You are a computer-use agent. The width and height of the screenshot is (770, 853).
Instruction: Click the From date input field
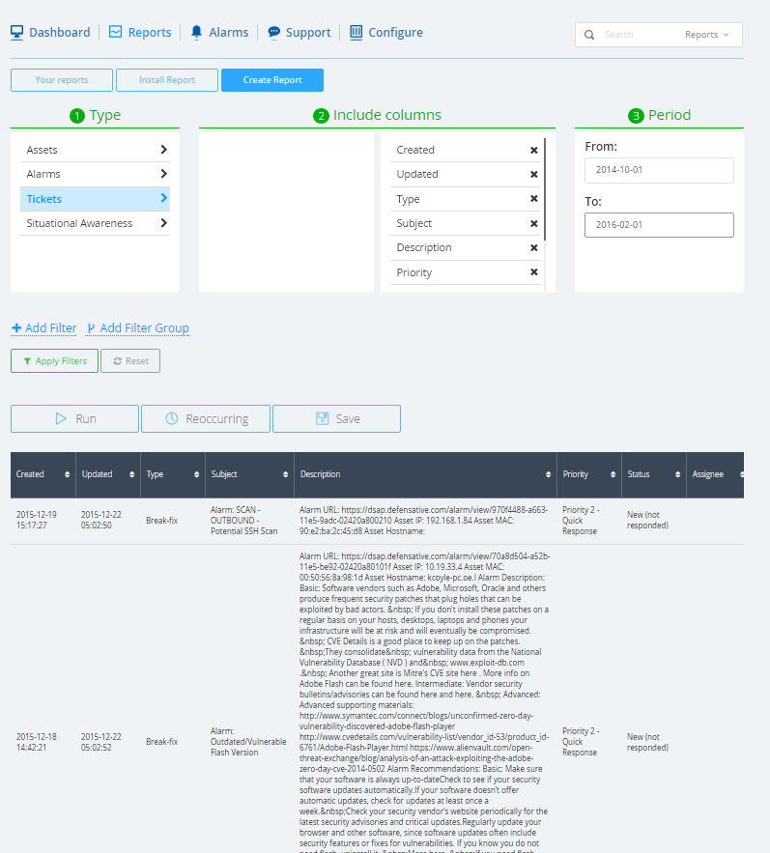coord(659,170)
